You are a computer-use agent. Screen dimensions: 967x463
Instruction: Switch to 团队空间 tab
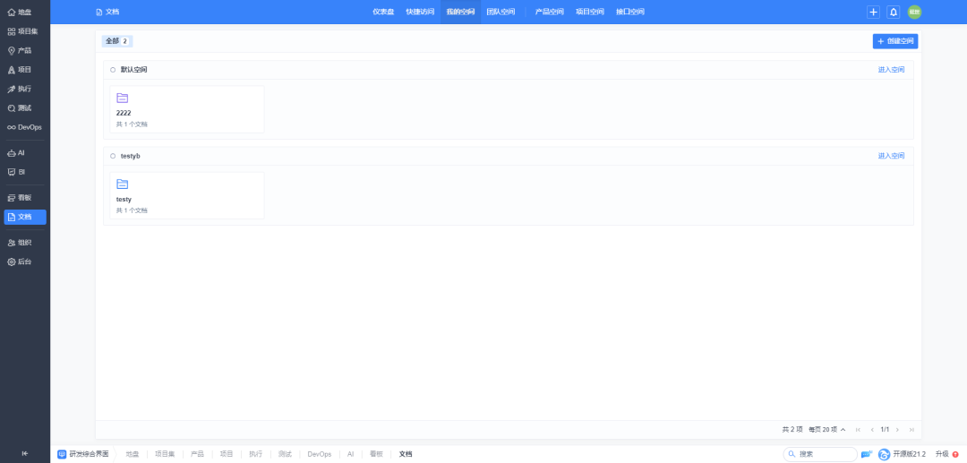coord(501,12)
